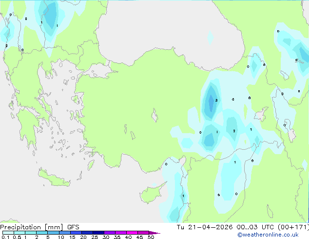The image size is (309, 239).
Task: Click the "0.1" legend scale label
Action: tap(5, 237)
